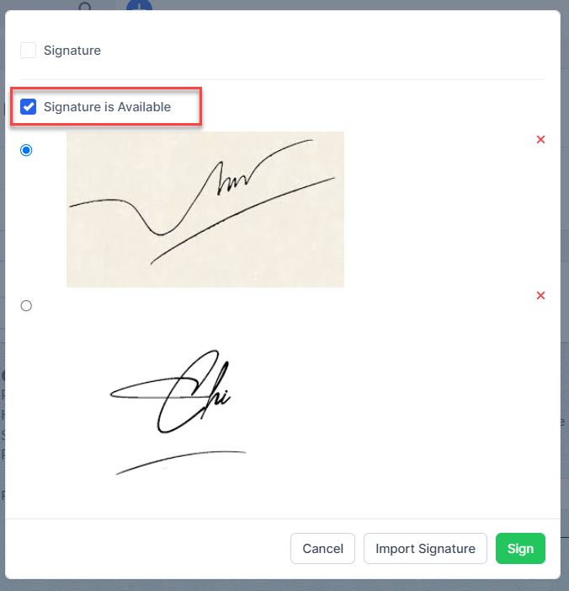Click the beige handwritten signature image
Image resolution: width=569 pixels, height=591 pixels.
point(205,209)
